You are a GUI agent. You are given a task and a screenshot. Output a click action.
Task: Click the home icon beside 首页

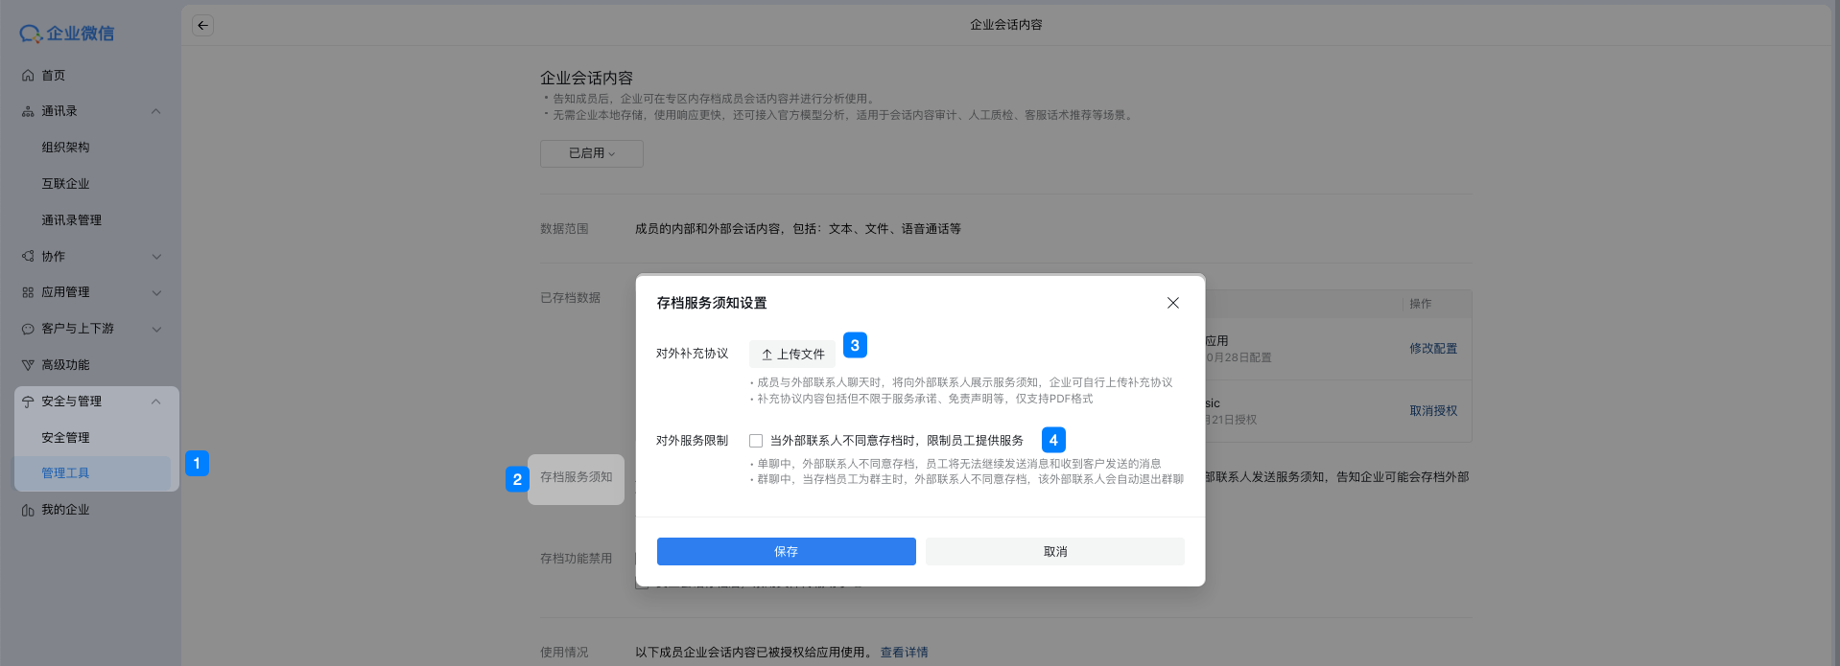coord(28,76)
